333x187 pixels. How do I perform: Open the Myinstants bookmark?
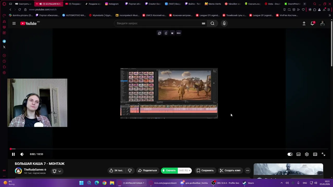point(101,15)
